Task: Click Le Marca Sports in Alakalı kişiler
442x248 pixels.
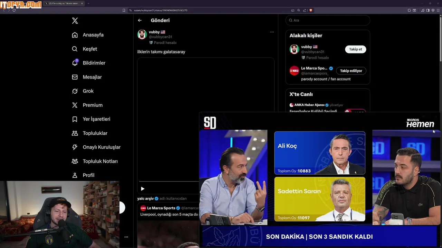Action: coord(314,68)
